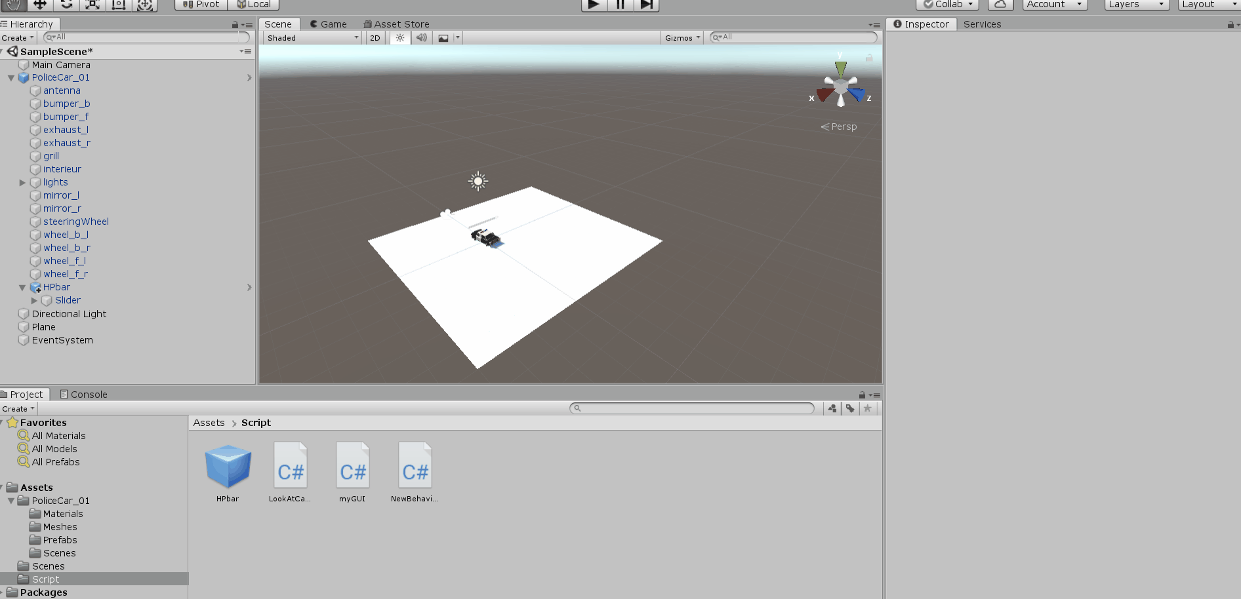Open PoliceCar_01 prefab arrow
The image size is (1241, 599).
tap(249, 78)
